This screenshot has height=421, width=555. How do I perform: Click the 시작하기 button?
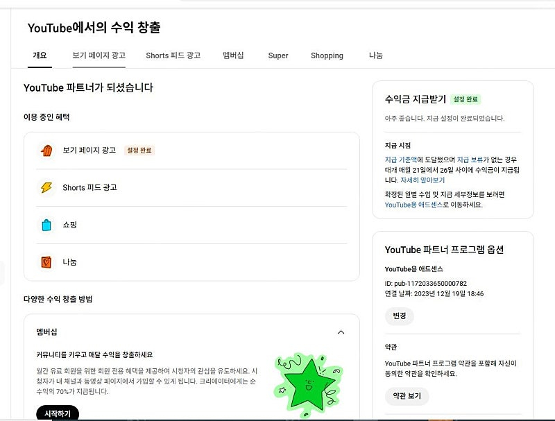[57, 413]
